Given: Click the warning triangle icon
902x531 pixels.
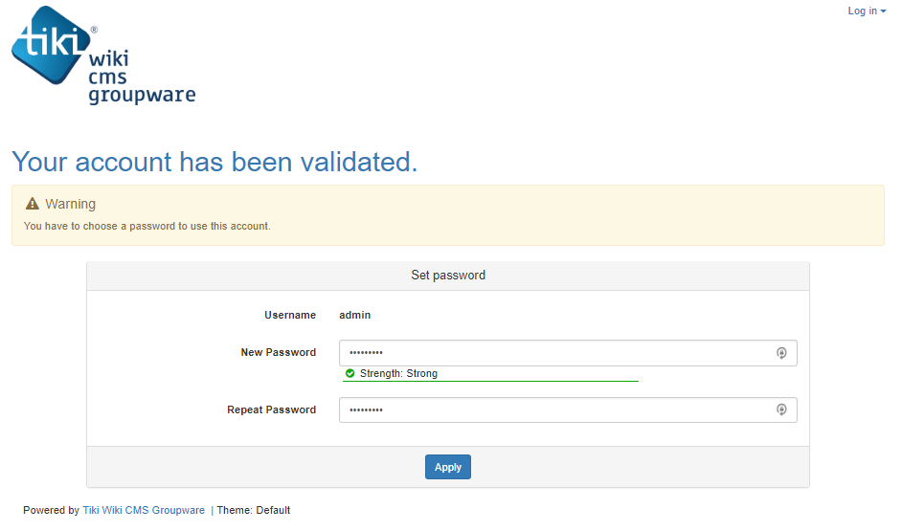Looking at the screenshot, I should point(33,204).
